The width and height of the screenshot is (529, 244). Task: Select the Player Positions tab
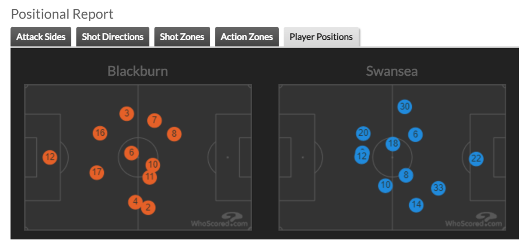click(x=321, y=37)
